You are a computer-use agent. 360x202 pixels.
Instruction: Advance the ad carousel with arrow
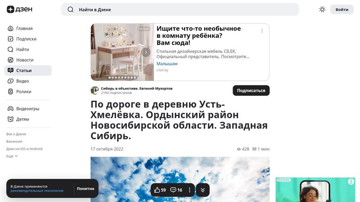146,52
